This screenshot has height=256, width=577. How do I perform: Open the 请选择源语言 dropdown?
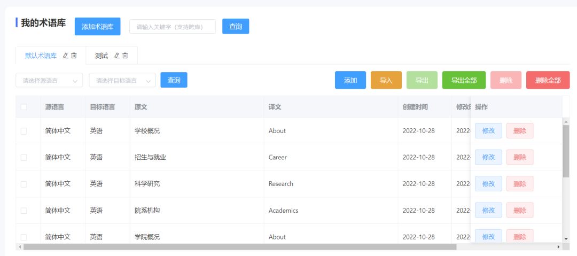pos(49,80)
